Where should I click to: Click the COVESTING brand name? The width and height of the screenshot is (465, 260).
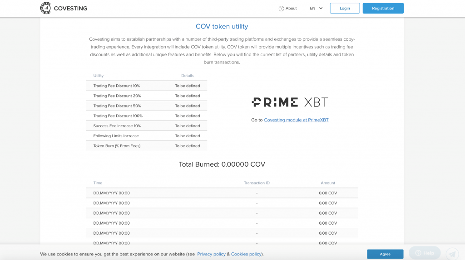[x=70, y=9]
